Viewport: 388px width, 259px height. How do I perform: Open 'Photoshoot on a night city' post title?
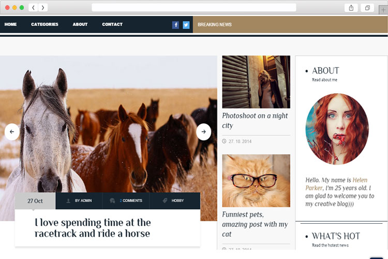pyautogui.click(x=255, y=121)
